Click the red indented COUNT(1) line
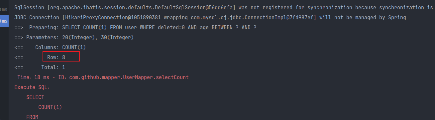Image resolution: width=435 pixels, height=120 pixels. (x=50, y=107)
